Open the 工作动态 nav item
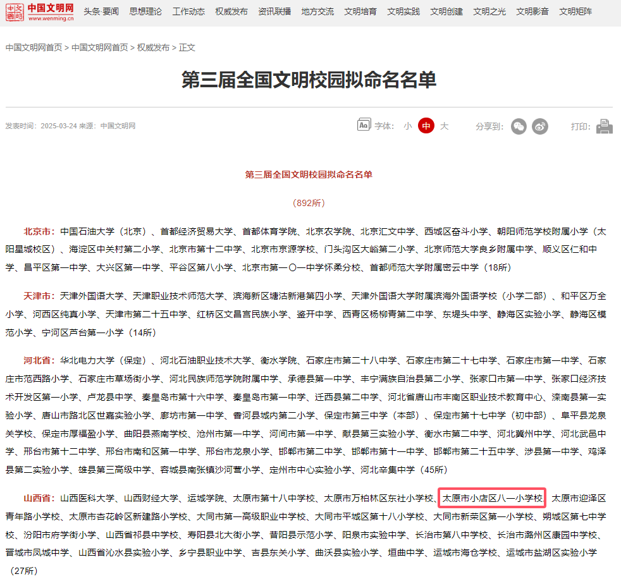This screenshot has height=586, width=621. [x=188, y=11]
